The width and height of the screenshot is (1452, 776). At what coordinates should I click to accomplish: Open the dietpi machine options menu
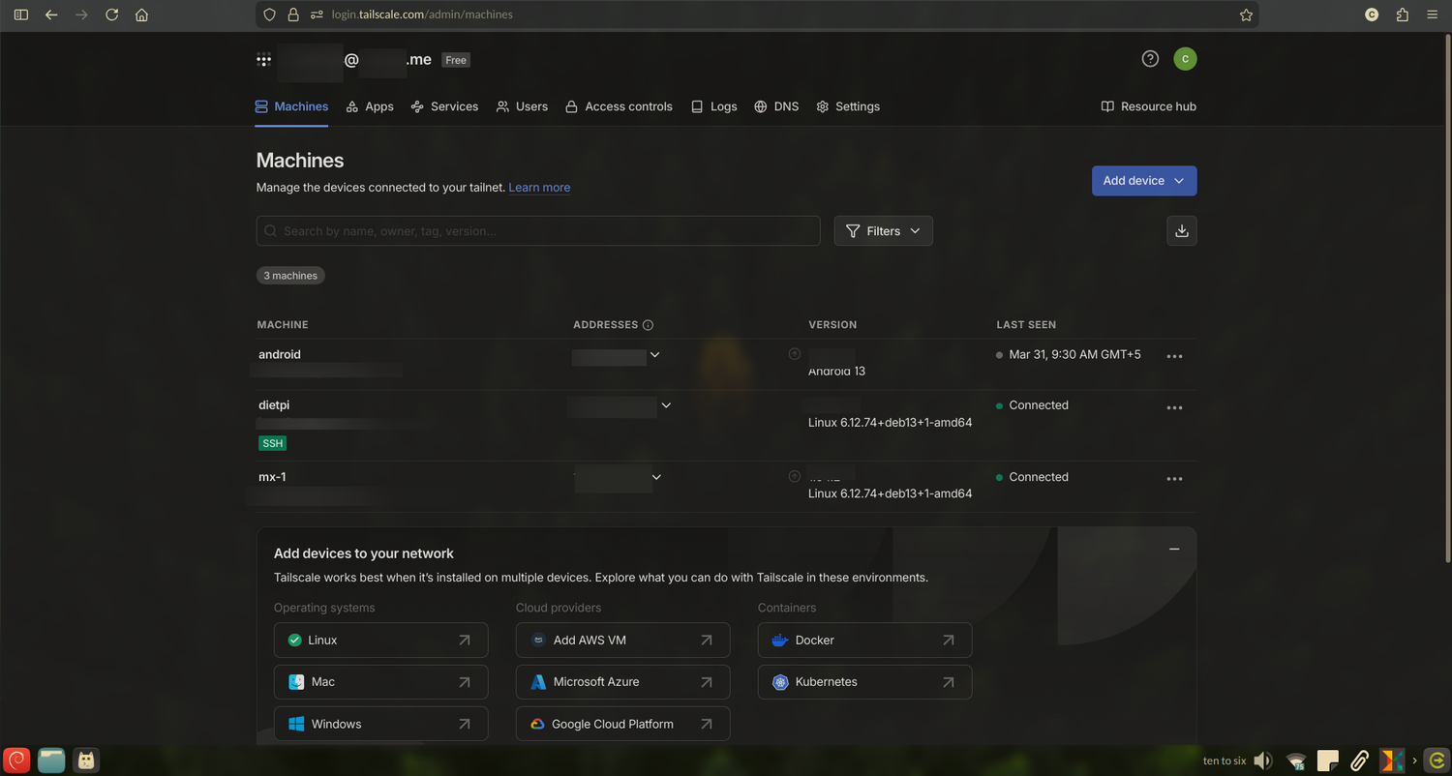[x=1174, y=407]
